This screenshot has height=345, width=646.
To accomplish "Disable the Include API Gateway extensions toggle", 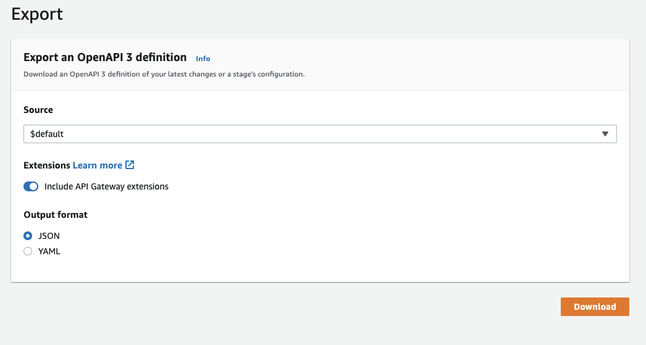I will click(31, 186).
